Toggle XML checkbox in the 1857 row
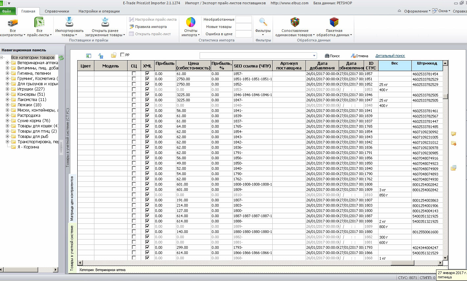The height and width of the screenshot is (281, 467). [x=147, y=74]
